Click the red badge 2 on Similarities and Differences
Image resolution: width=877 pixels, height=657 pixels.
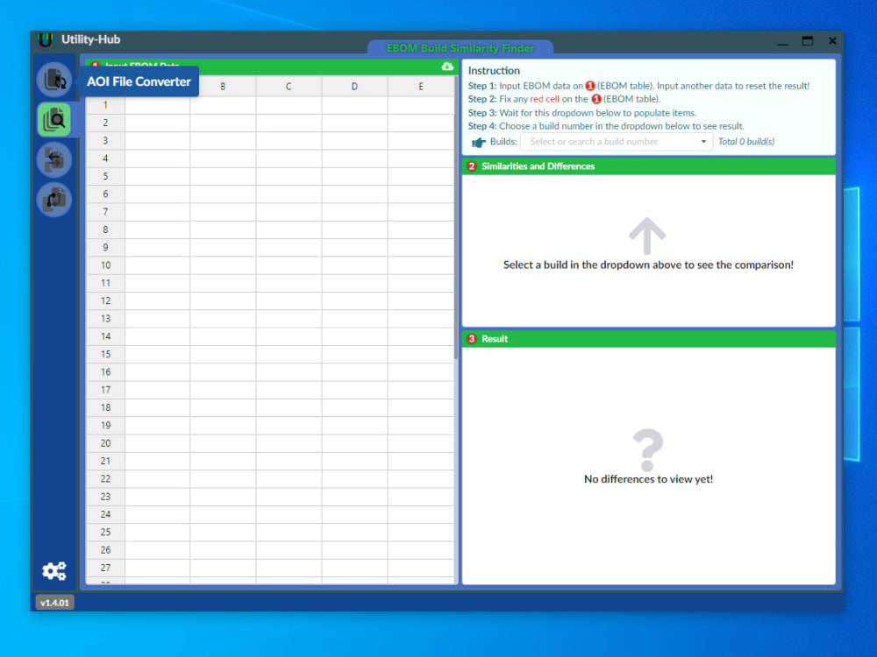point(473,166)
